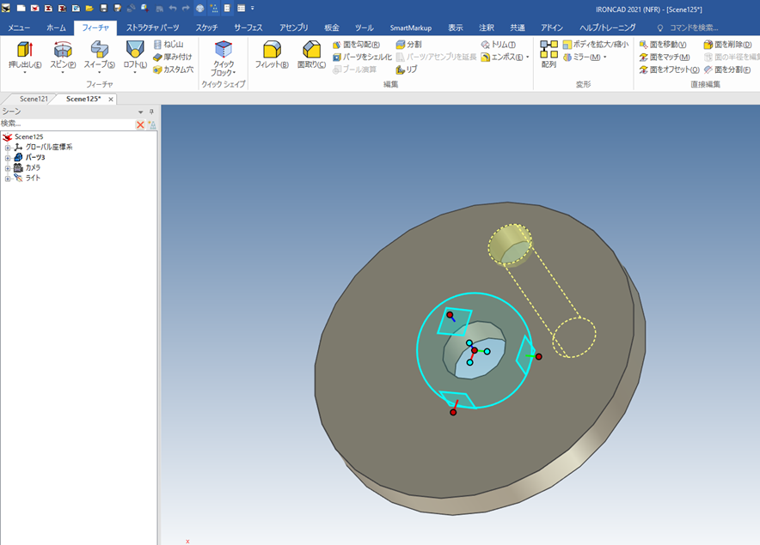
Task: Activate the フィレット (Fillet) tool
Action: [x=272, y=50]
